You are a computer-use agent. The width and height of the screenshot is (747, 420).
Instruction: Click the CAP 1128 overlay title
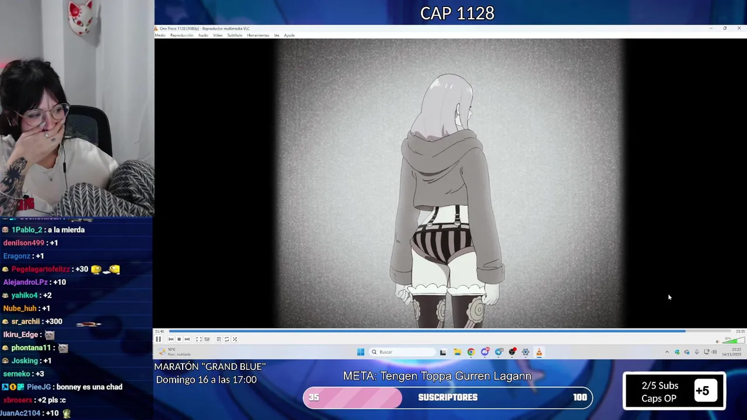tap(457, 13)
